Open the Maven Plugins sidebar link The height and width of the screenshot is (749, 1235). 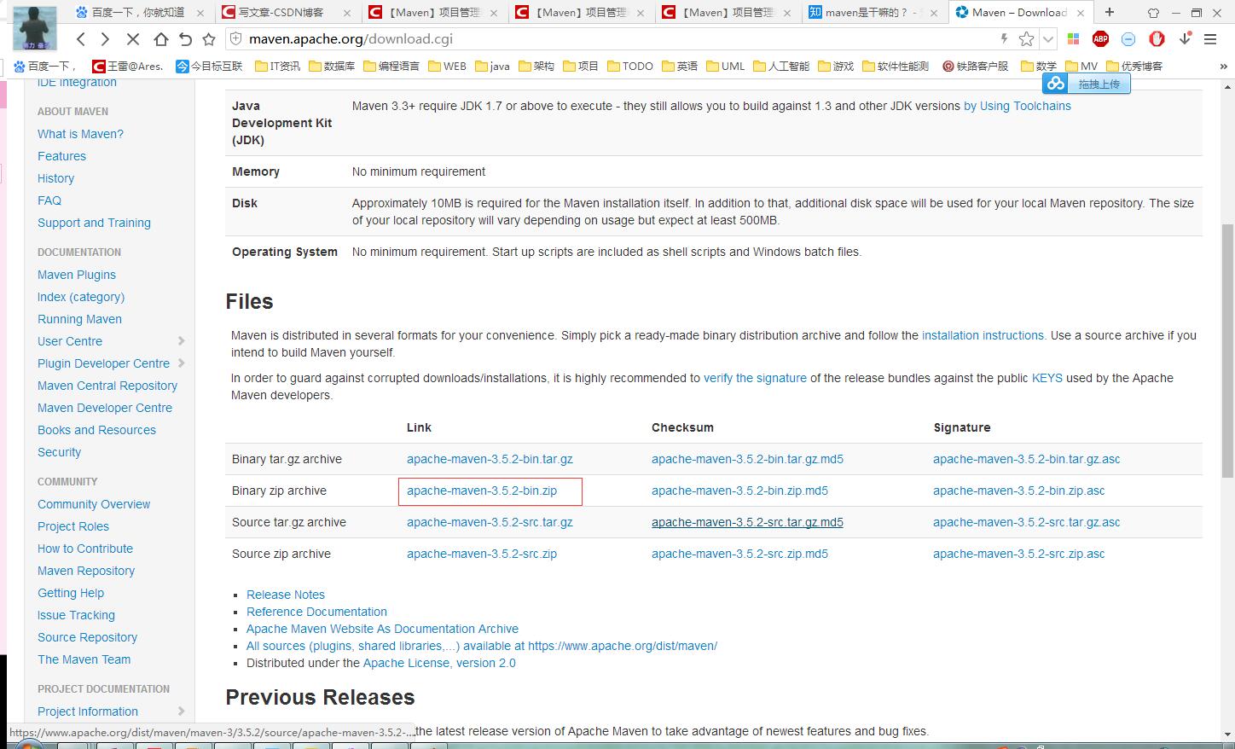point(77,275)
